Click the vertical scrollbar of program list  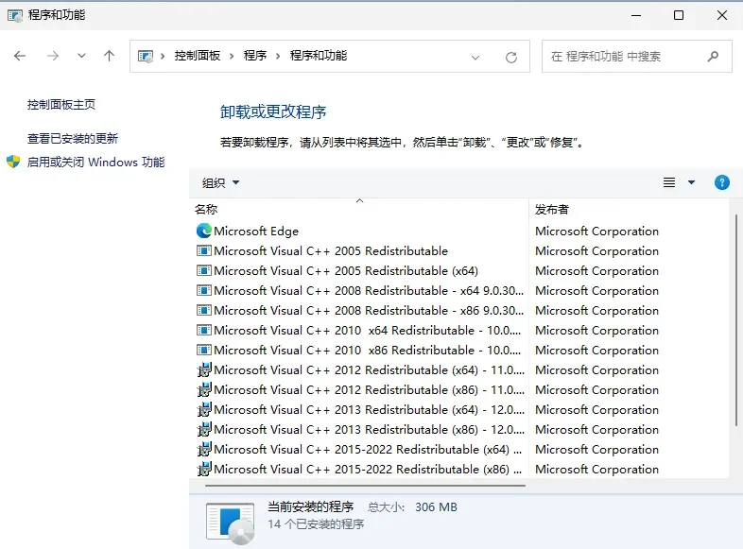[x=735, y=319]
